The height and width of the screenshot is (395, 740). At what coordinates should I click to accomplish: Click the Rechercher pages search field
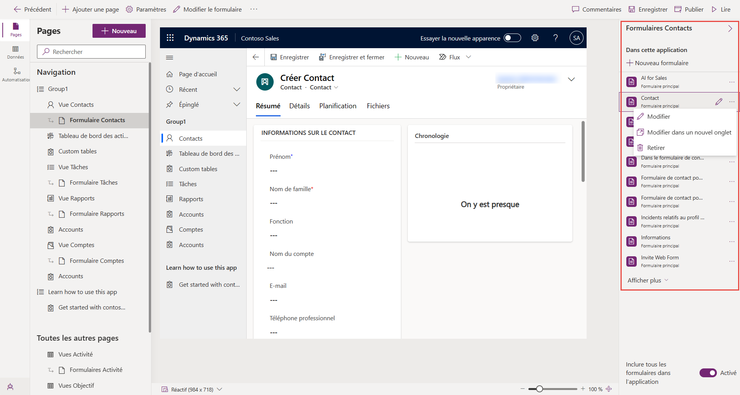(x=91, y=52)
